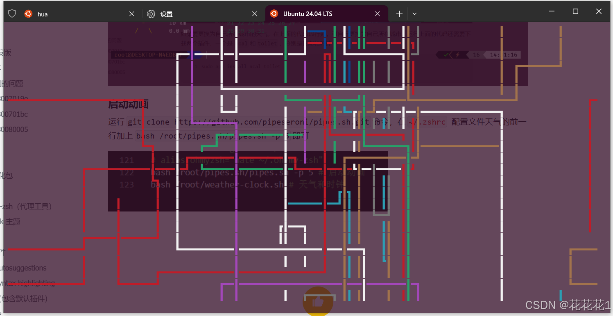The width and height of the screenshot is (613, 316).
Task: Open the -zsh（代理工具）entry in blog sidebar
Action: [26, 207]
